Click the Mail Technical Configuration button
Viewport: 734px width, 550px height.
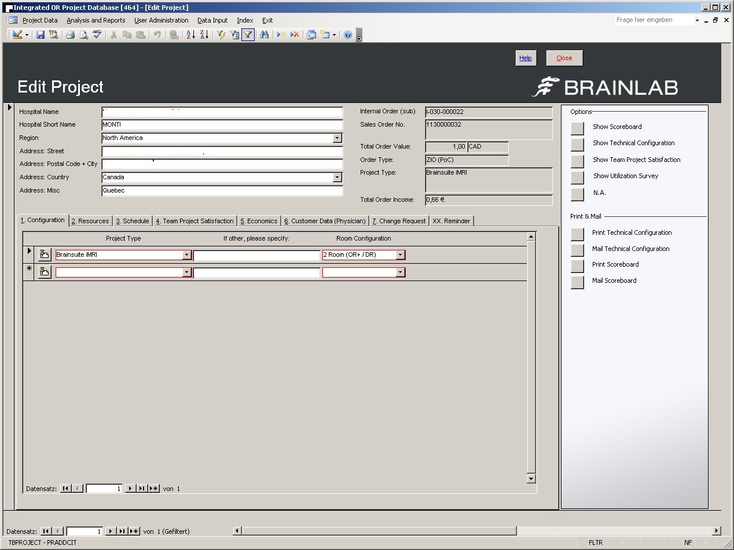coord(578,250)
